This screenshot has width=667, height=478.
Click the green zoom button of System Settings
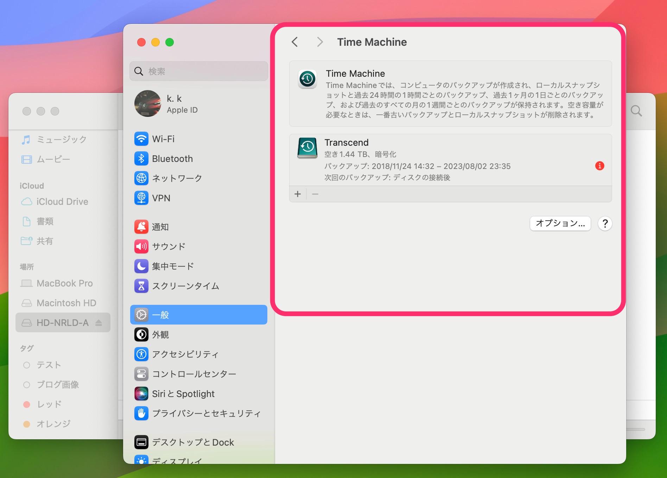pos(170,42)
